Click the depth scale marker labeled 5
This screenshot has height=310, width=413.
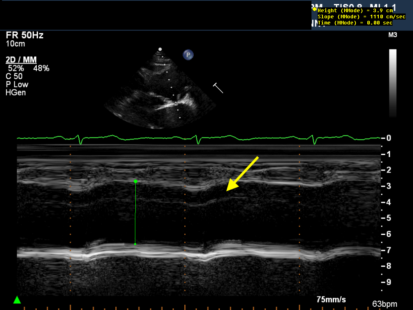point(389,218)
